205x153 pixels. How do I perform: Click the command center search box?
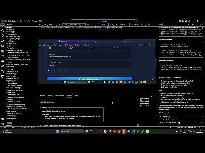coord(103,21)
